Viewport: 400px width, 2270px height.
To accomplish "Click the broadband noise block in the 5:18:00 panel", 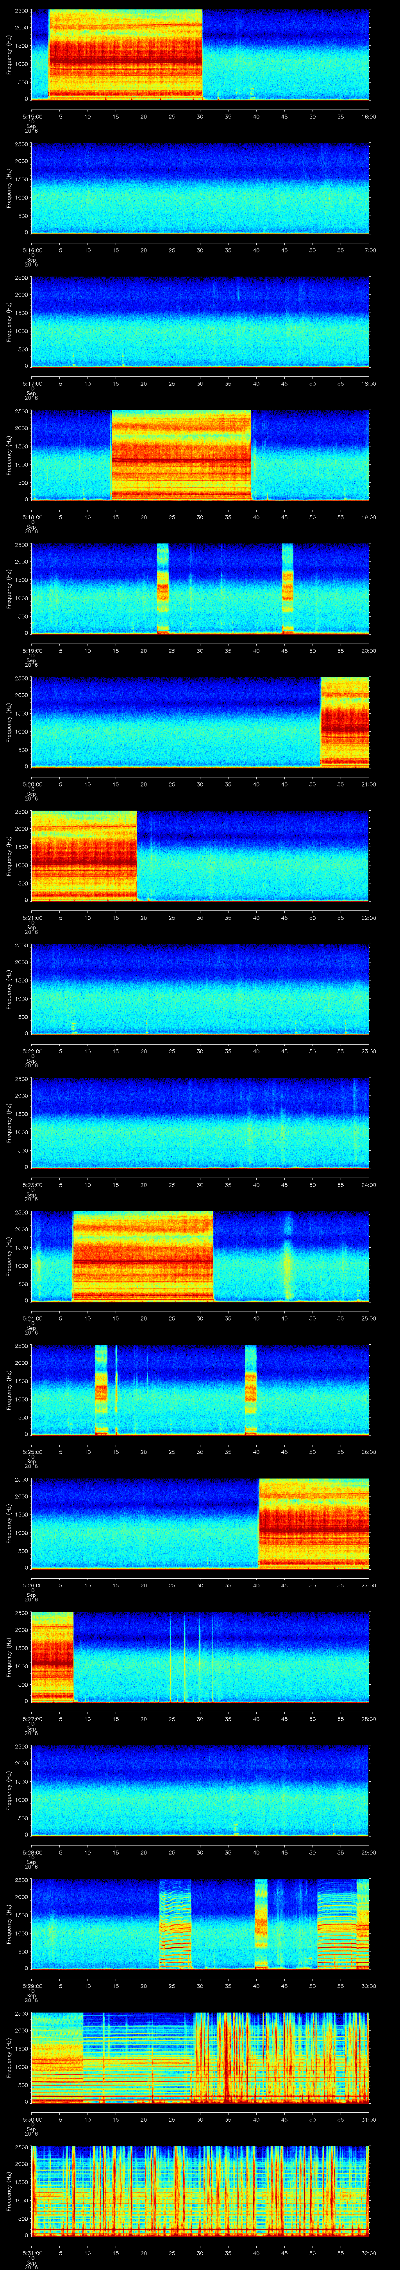I will click(180, 455).
